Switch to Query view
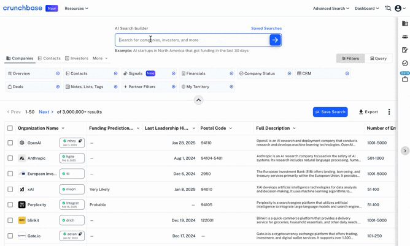Viewport: 410px width, 246px height. (x=378, y=58)
